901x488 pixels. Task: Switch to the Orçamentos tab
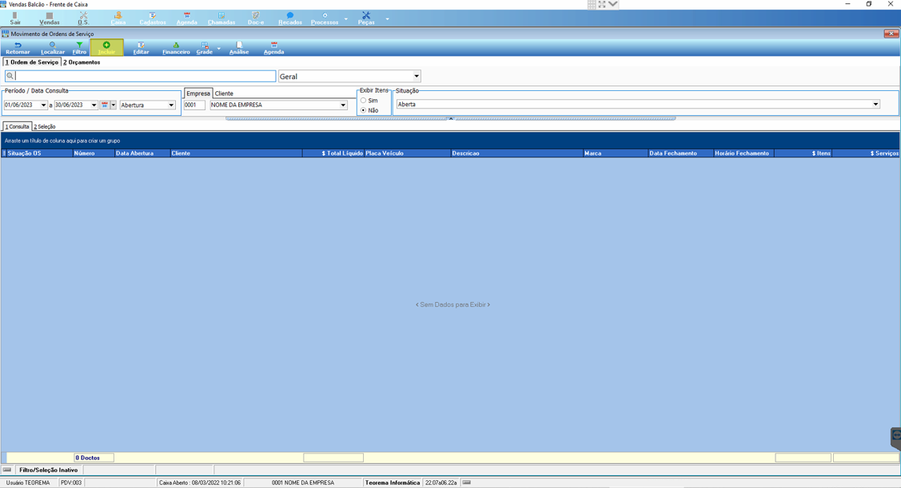82,62
